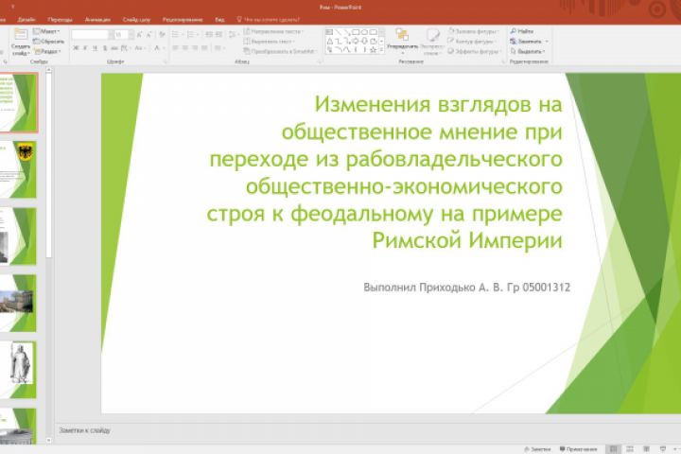Switch to Slide Sorter view in the status bar
Image resolution: width=681 pixels, height=454 pixels.
pyautogui.click(x=630, y=449)
